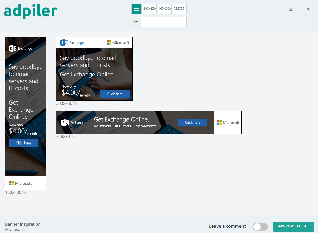The width and height of the screenshot is (318, 233).
Task: Click 'Get Exchange Online.' headline in 728x90 banner
Action: pos(122,119)
